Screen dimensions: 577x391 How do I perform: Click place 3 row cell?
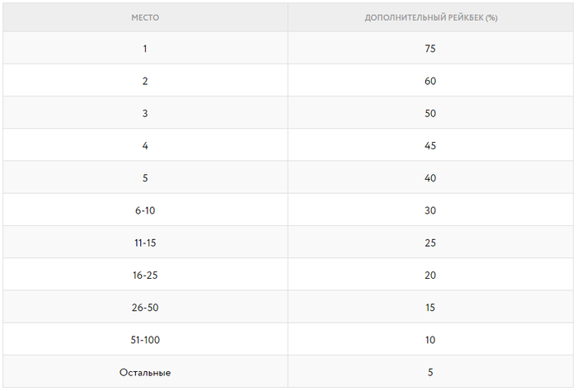click(x=145, y=113)
